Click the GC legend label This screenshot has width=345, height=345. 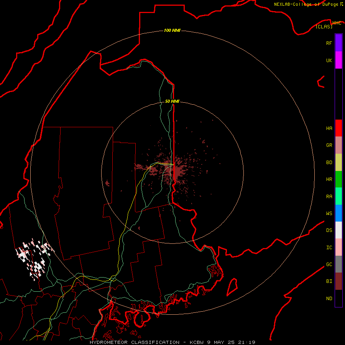click(x=329, y=264)
